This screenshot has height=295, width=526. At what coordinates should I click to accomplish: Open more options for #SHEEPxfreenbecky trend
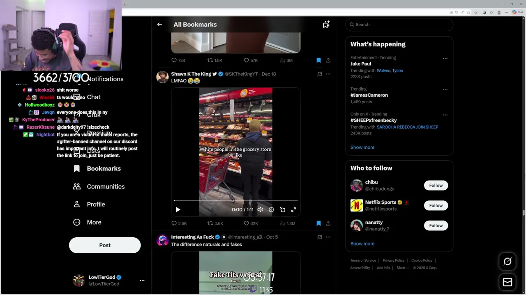click(x=445, y=115)
